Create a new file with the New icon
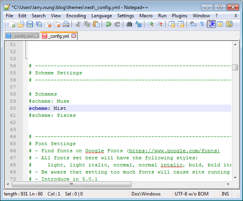 12,24
